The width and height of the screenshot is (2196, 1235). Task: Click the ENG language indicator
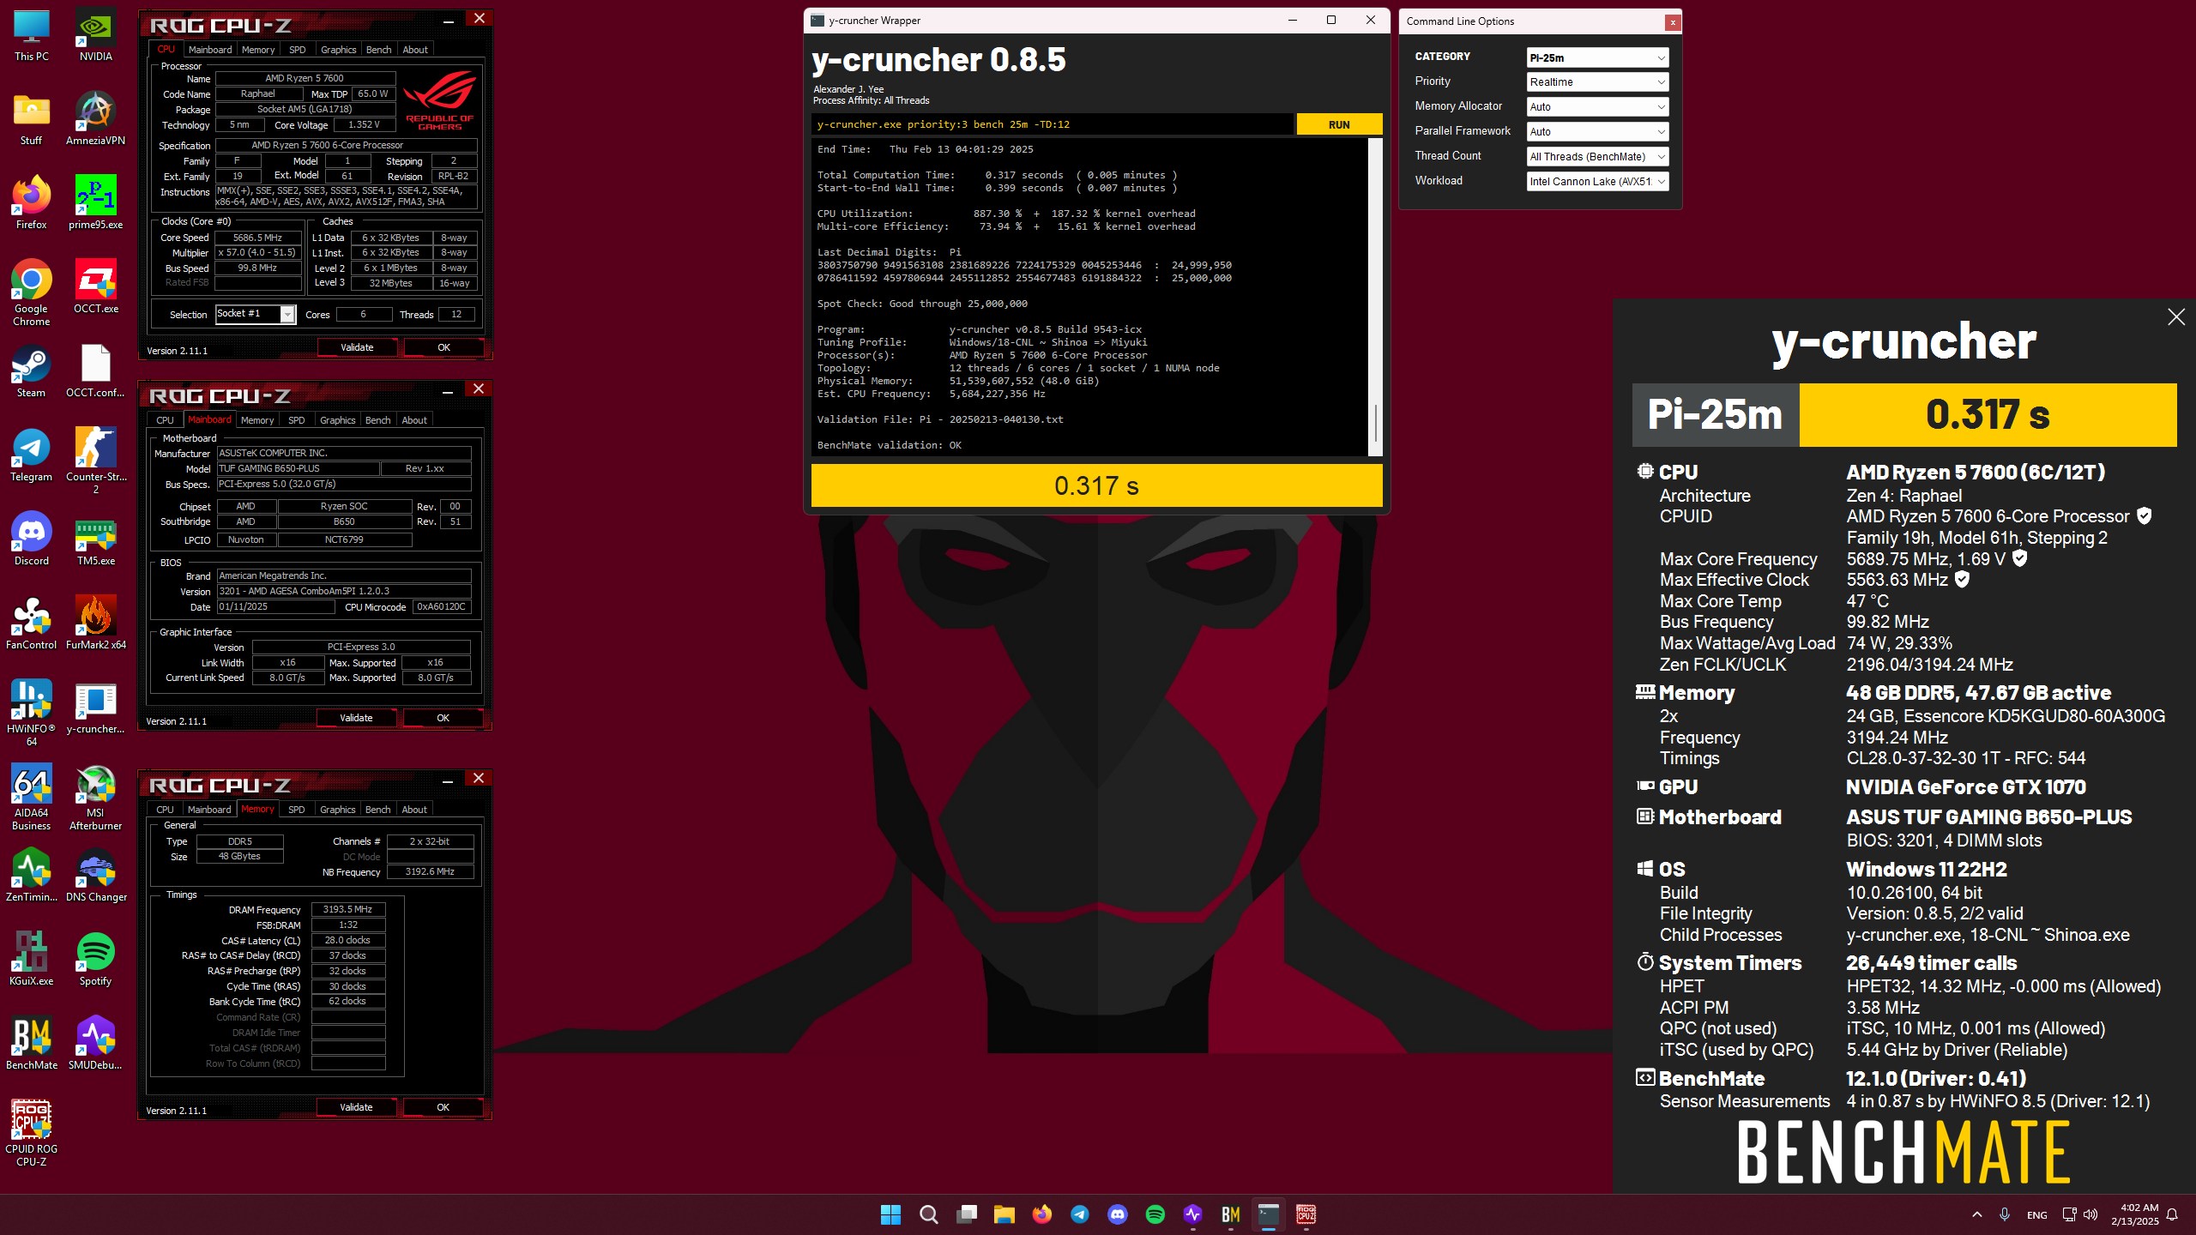2036,1215
